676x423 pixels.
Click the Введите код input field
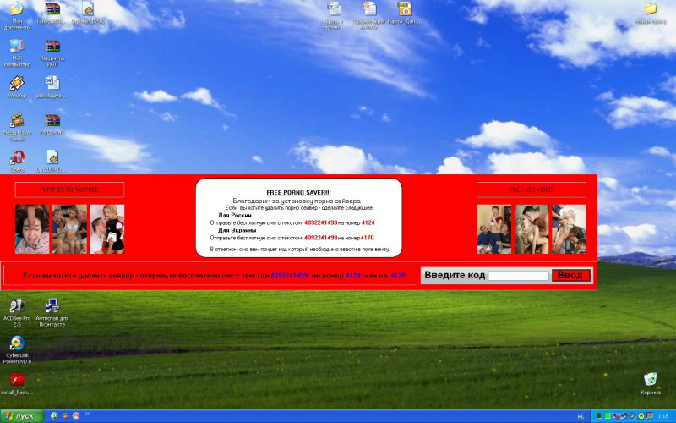point(518,276)
